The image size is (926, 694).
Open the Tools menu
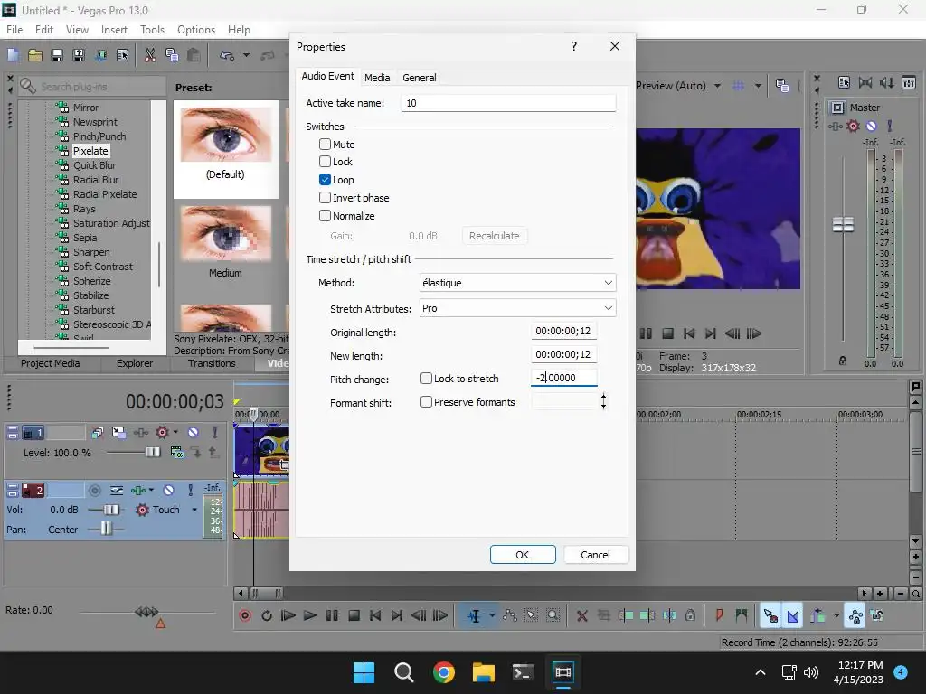152,30
